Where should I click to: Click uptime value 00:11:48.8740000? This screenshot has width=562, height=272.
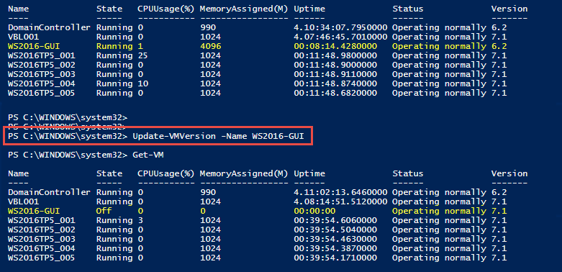point(335,83)
